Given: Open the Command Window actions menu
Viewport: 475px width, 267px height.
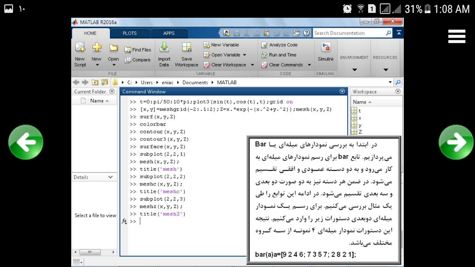Looking at the screenshot, I should [x=342, y=91].
